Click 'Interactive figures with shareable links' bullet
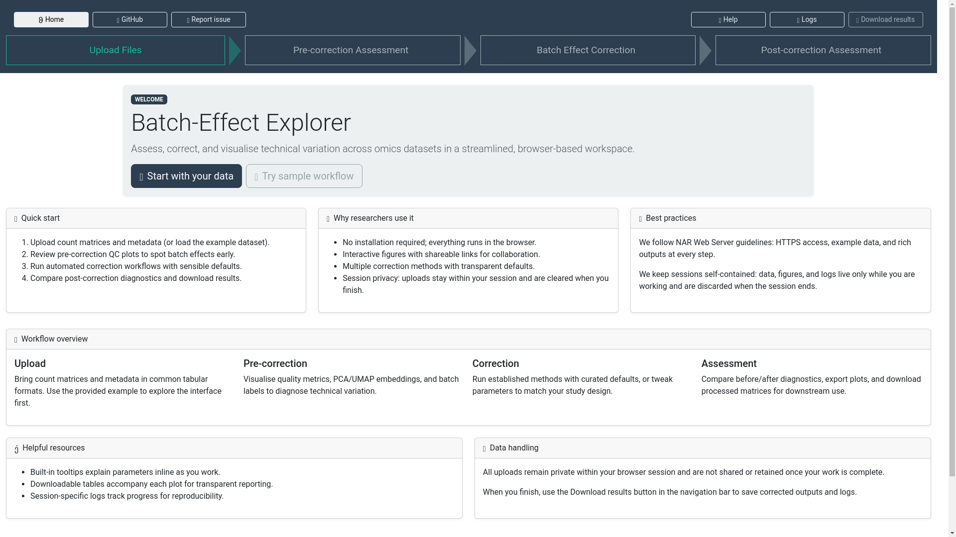The image size is (956, 537). click(x=441, y=255)
